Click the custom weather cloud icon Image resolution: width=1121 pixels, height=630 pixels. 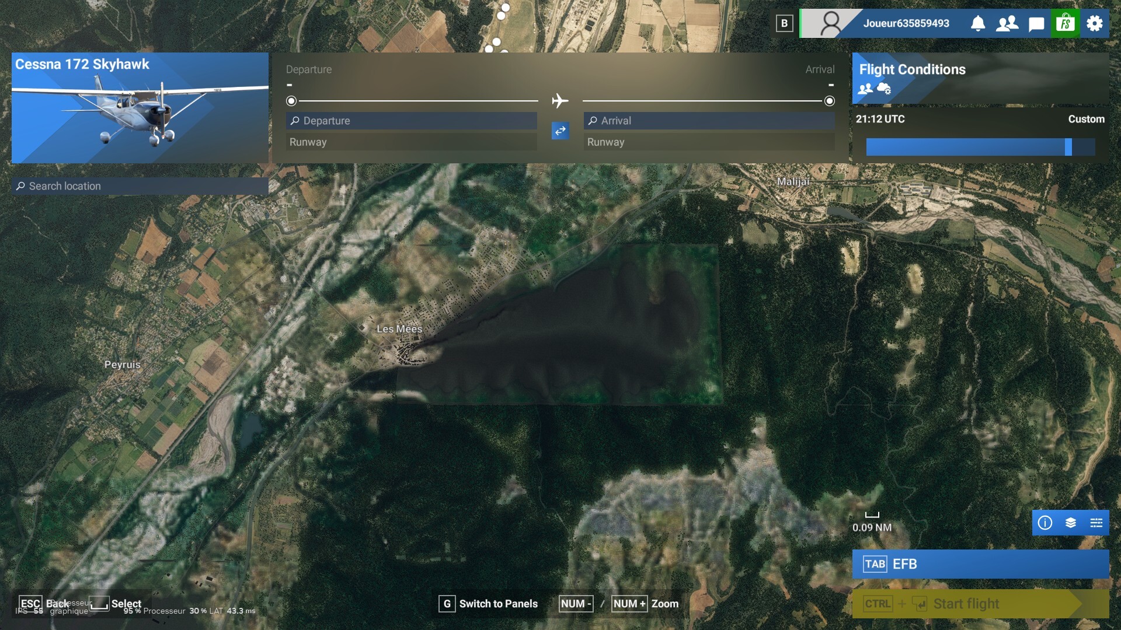click(884, 89)
